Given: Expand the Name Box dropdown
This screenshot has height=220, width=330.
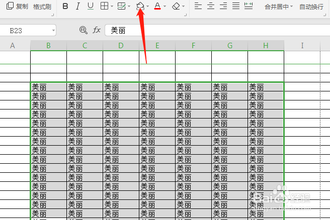Looking at the screenshot, I should [x=53, y=31].
